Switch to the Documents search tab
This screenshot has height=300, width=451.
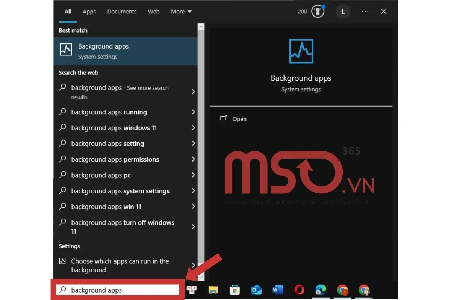point(122,12)
